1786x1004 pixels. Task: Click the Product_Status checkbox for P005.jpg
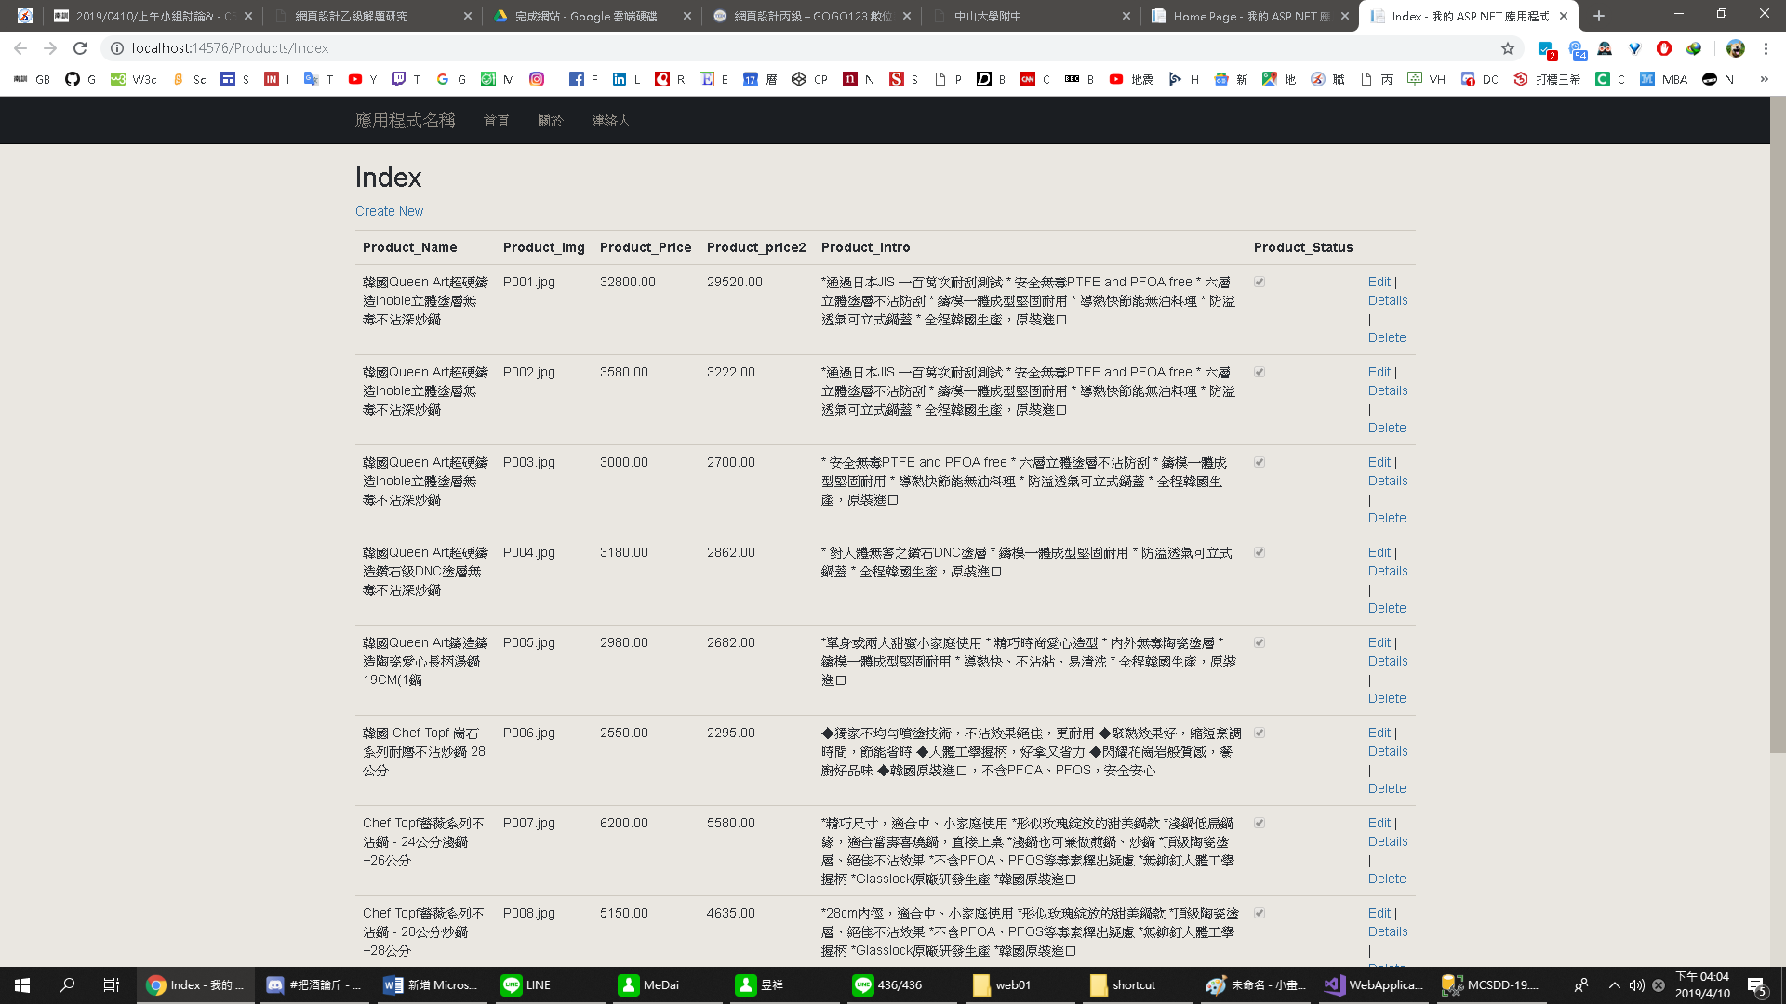(x=1260, y=642)
